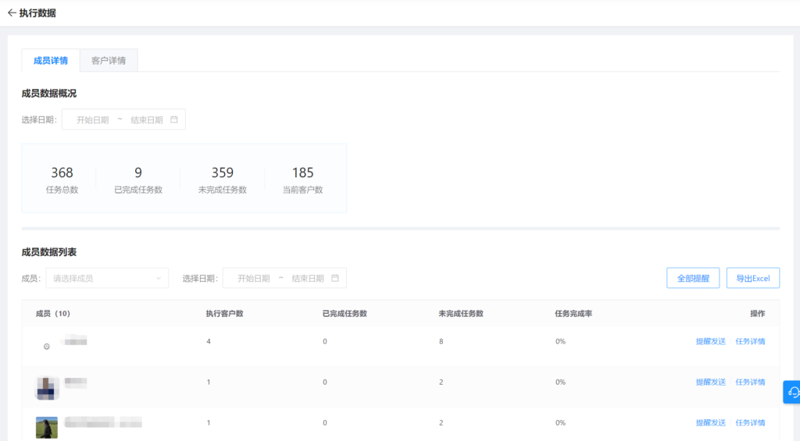Open the floating customer service headset icon
The image size is (800, 441).
tap(792, 392)
